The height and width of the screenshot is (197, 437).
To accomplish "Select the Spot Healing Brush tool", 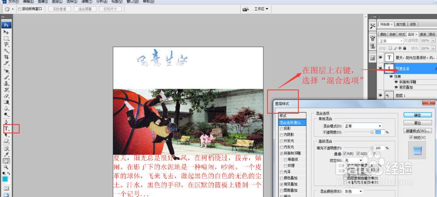I will [x=6, y=71].
